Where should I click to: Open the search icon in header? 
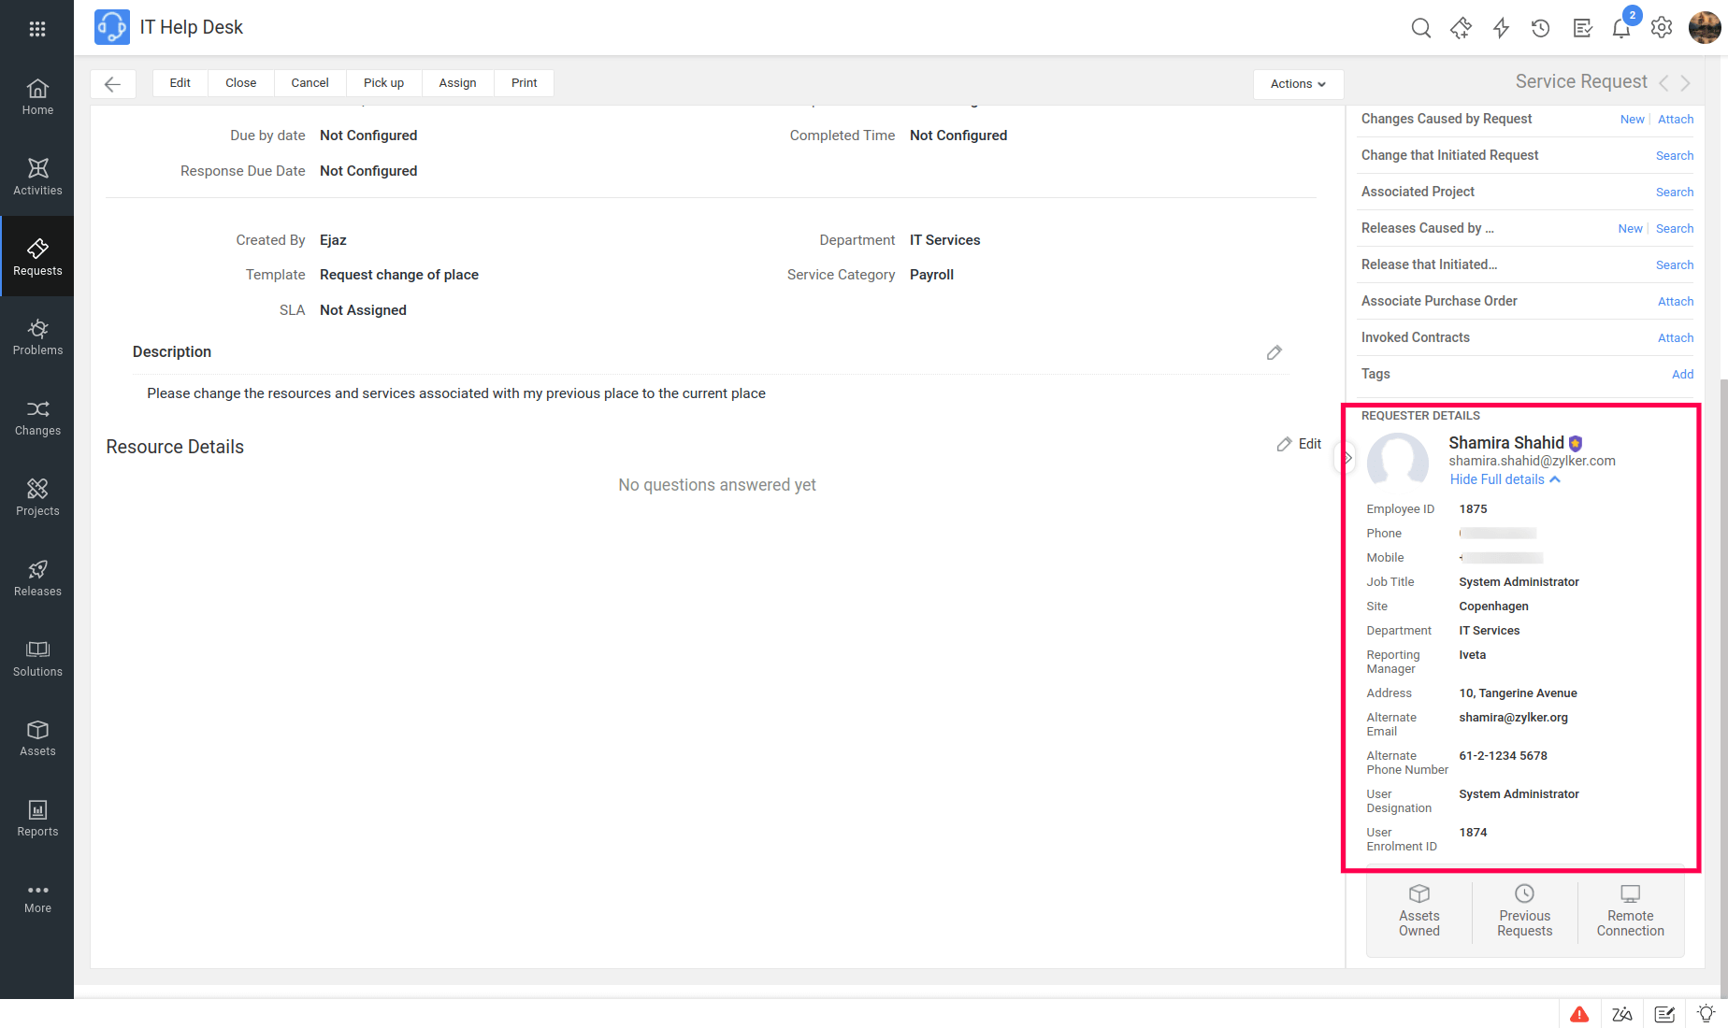point(1421,28)
